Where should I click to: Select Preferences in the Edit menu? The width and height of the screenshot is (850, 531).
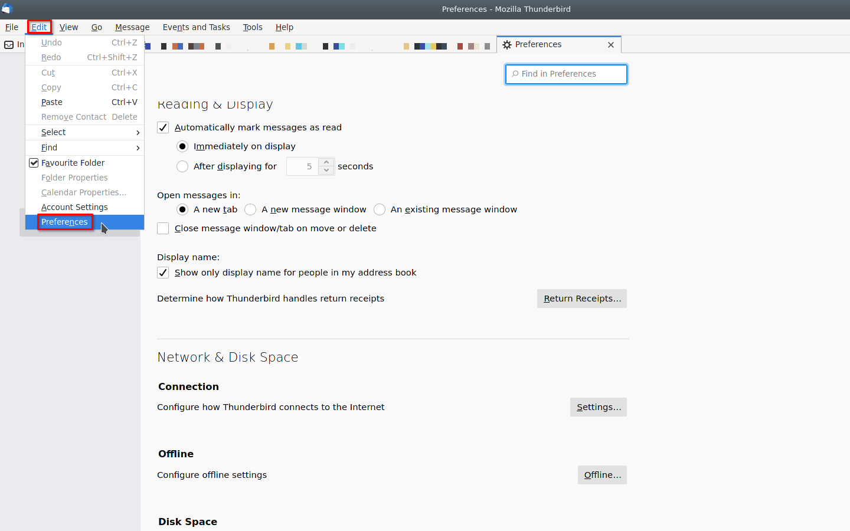coord(64,222)
